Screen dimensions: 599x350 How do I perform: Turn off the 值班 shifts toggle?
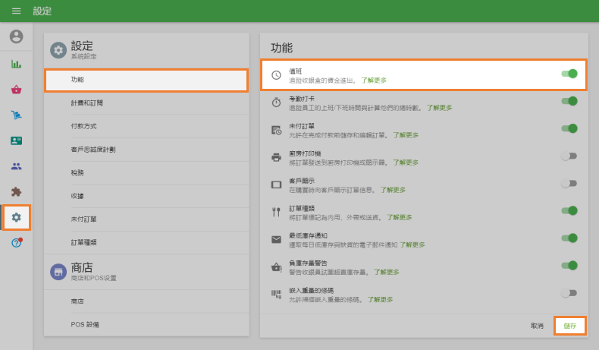(569, 74)
